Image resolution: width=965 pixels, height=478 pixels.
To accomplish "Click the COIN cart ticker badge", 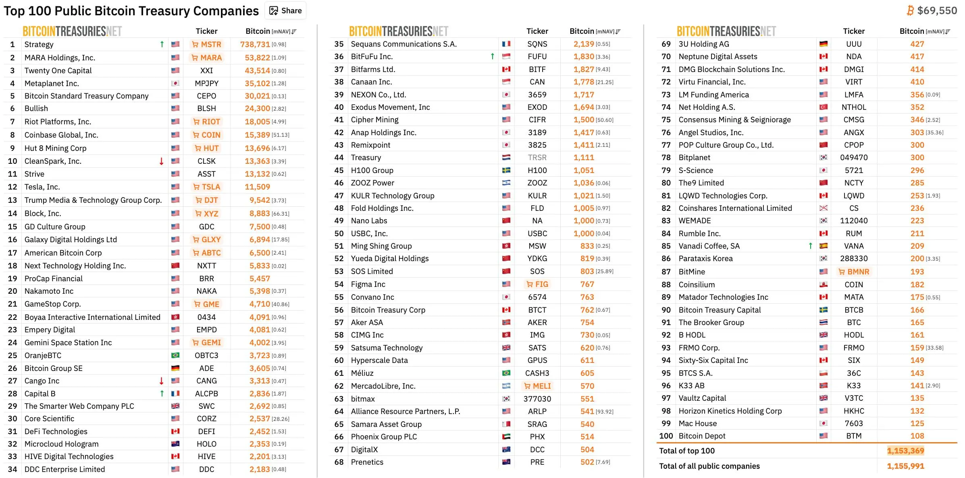I will (206, 135).
